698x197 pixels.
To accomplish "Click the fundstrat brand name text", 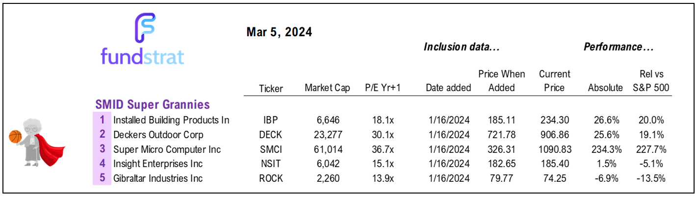I will coord(142,56).
